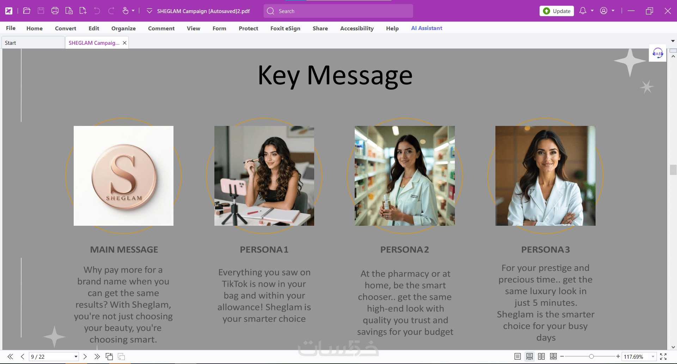The image size is (677, 364).
Task: Click the vertical scrollbar thumb
Action: pos(673,170)
